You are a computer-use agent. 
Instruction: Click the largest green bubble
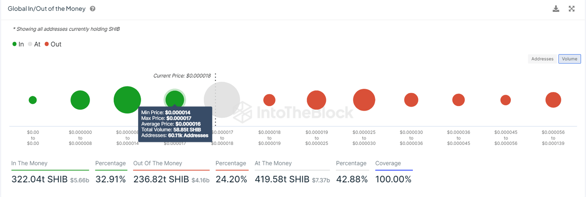pos(127,100)
